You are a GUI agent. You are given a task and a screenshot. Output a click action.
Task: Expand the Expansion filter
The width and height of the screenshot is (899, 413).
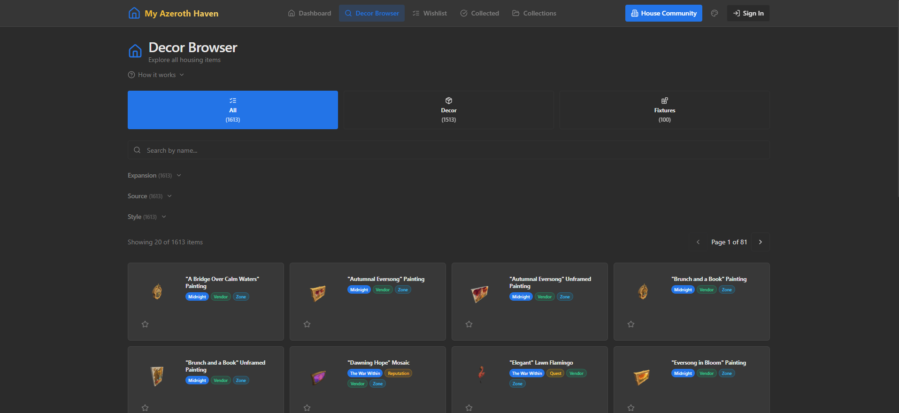click(154, 175)
